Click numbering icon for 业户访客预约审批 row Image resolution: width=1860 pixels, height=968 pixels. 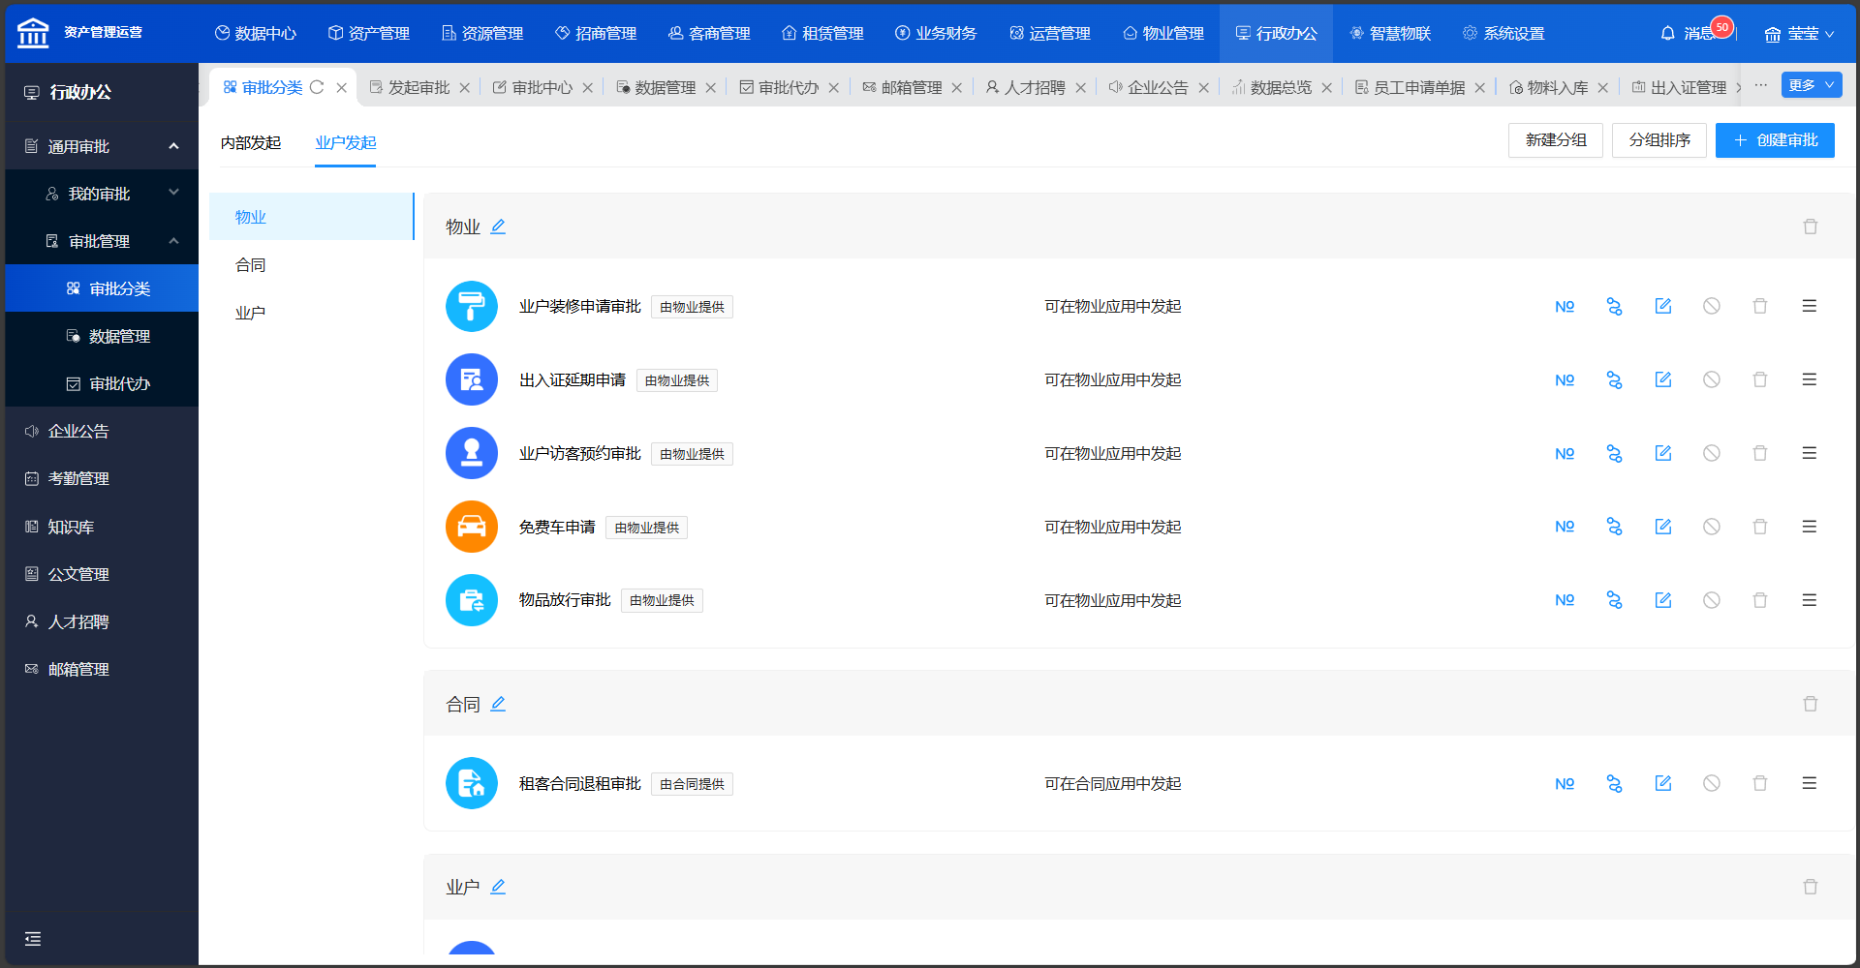1565,453
